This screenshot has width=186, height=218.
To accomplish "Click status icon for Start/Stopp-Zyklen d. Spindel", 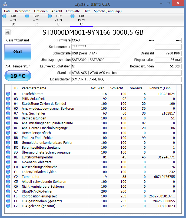I will point(8,103).
